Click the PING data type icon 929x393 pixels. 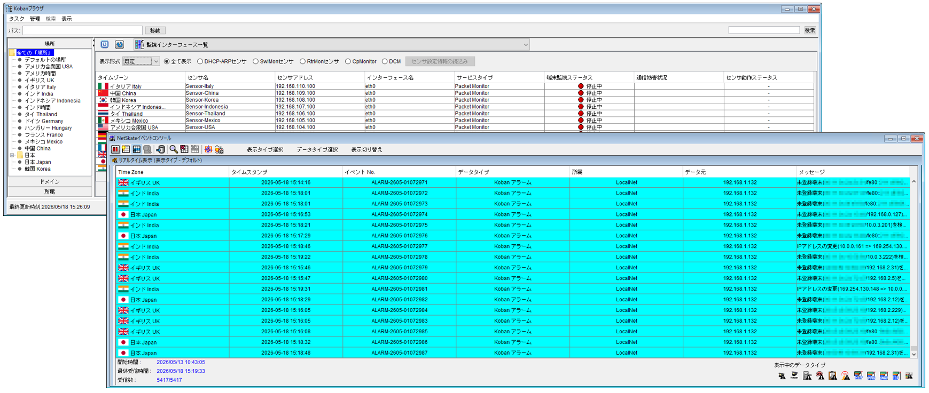[x=871, y=376]
